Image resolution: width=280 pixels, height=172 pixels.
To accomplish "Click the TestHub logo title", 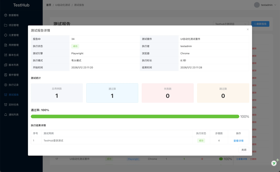I will click(21, 5).
